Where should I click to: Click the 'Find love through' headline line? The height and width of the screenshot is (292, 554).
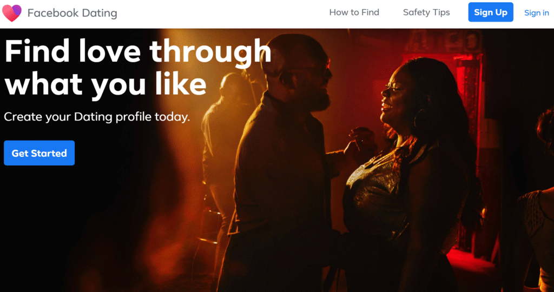point(138,51)
